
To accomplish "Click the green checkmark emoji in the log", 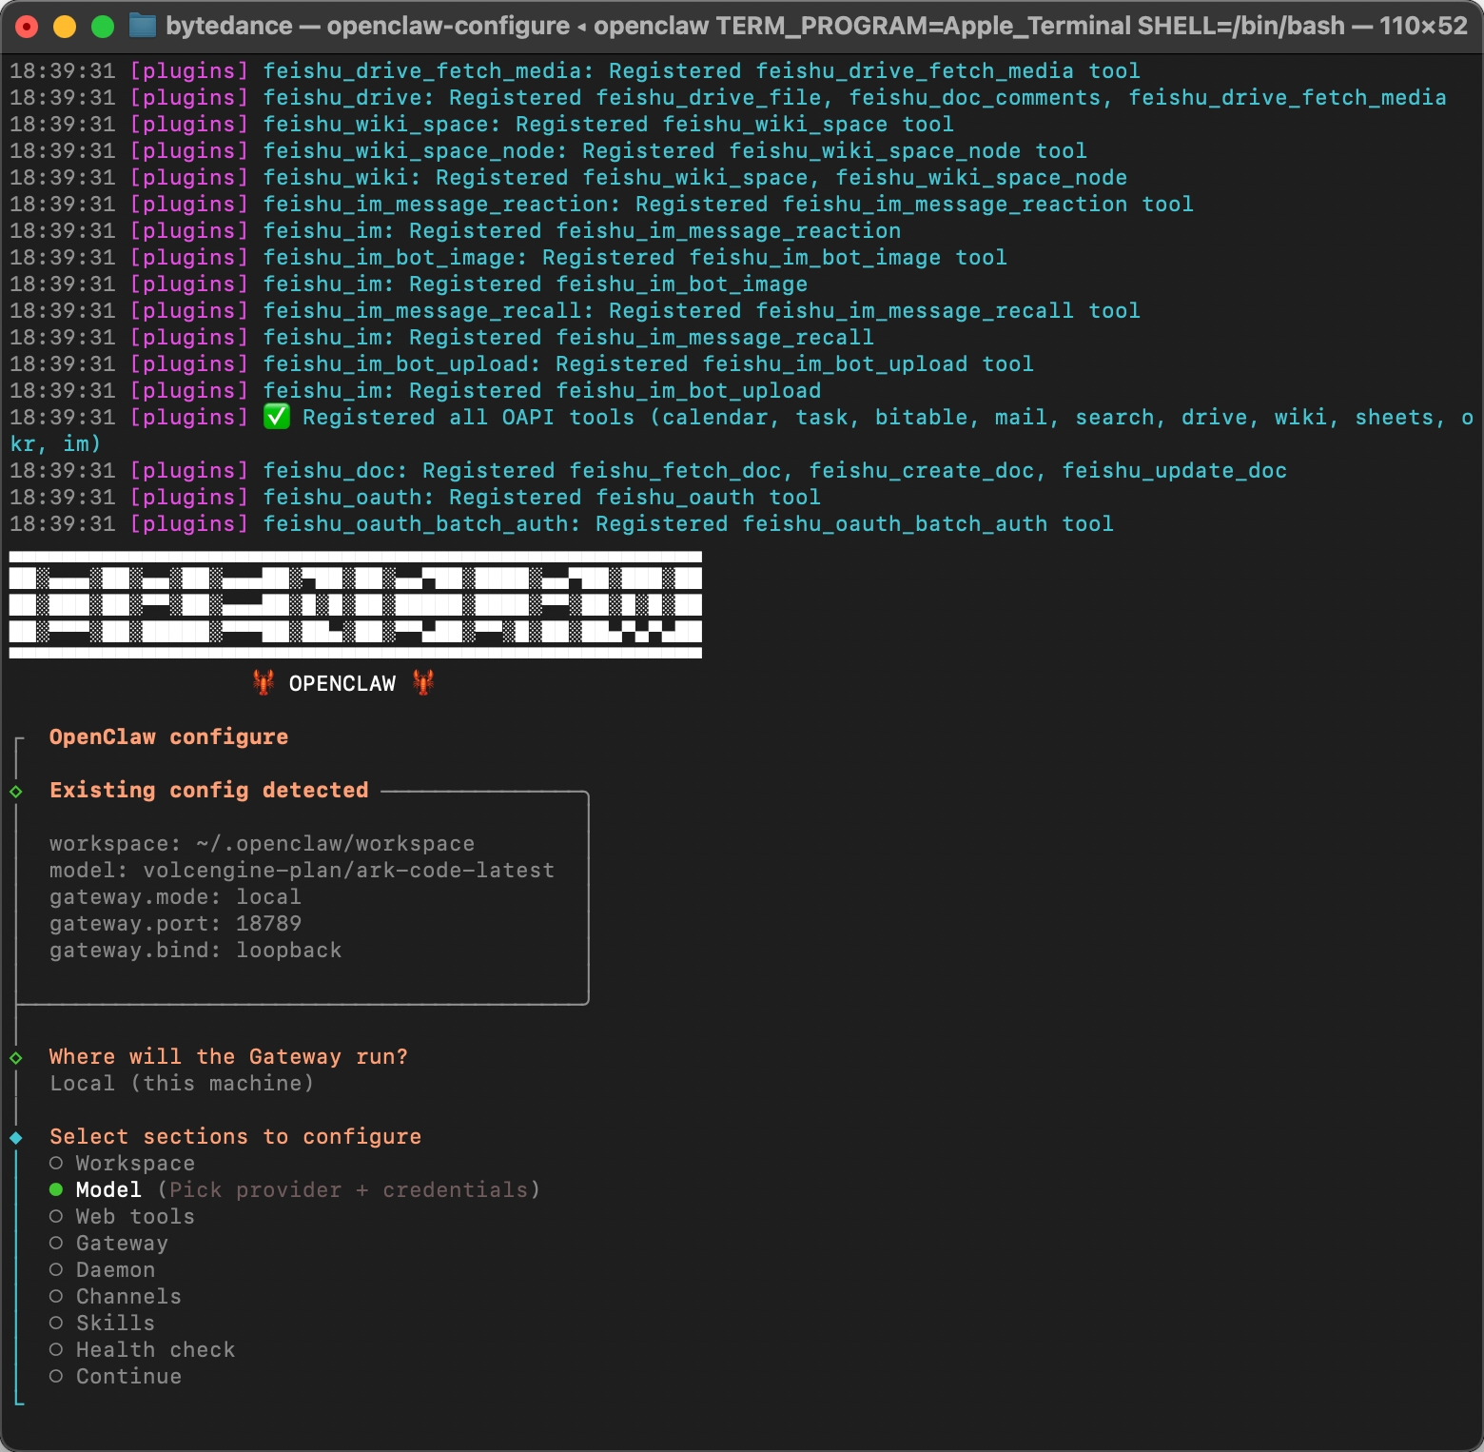I will pyautogui.click(x=277, y=417).
